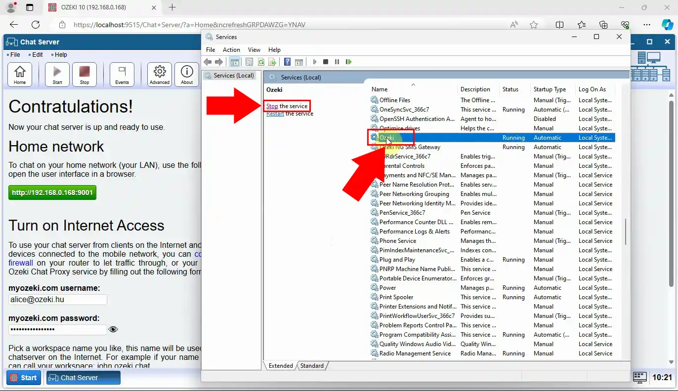Viewport: 678px width, 391px height.
Task: Open the Properties icon in Services toolbar
Action: [249, 62]
